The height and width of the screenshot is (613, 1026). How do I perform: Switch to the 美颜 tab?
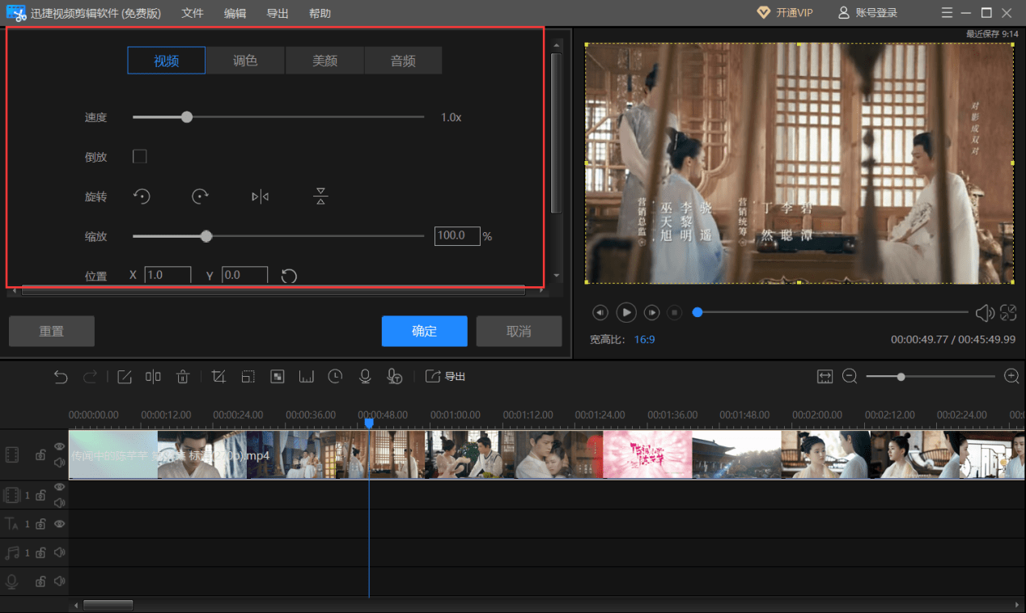pyautogui.click(x=324, y=61)
